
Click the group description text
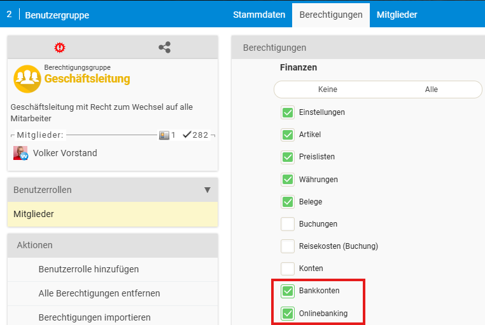point(101,112)
